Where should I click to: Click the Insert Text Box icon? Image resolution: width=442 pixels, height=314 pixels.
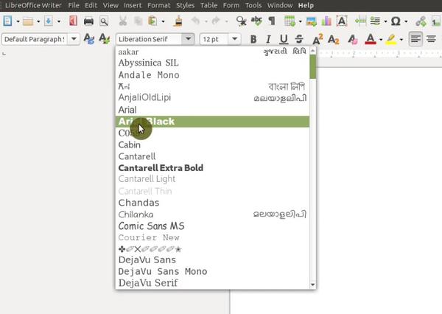pyautogui.click(x=342, y=21)
